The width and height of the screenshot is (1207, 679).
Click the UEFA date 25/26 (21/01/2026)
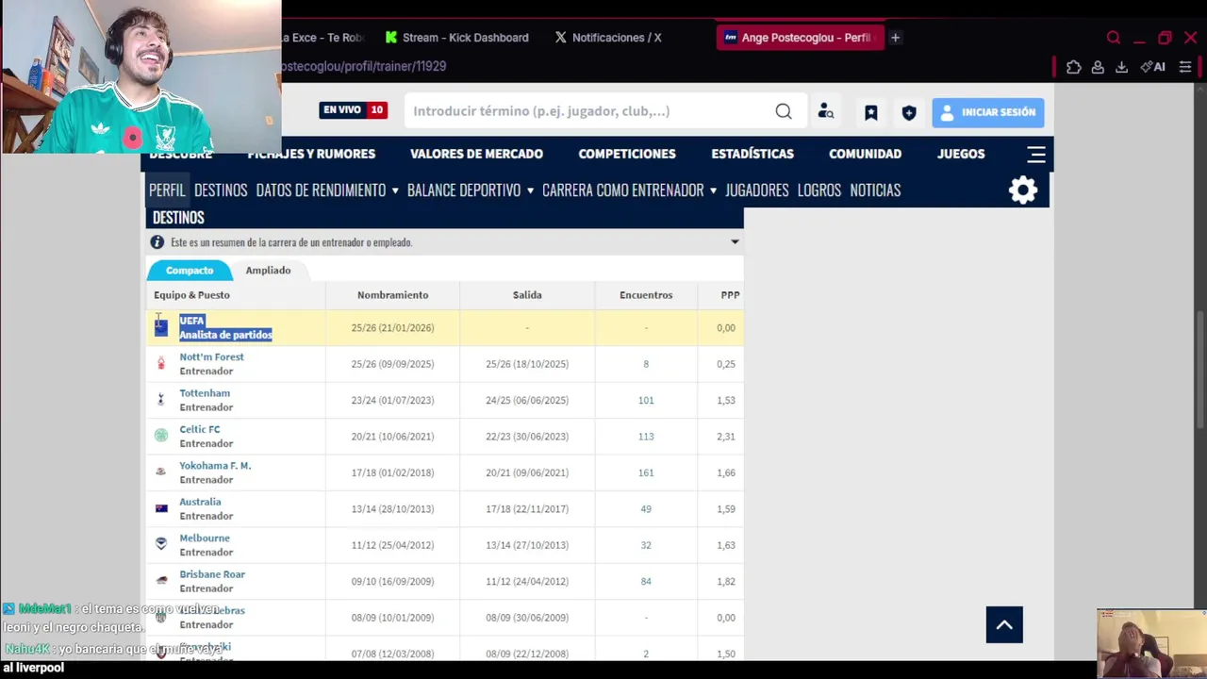tap(392, 327)
